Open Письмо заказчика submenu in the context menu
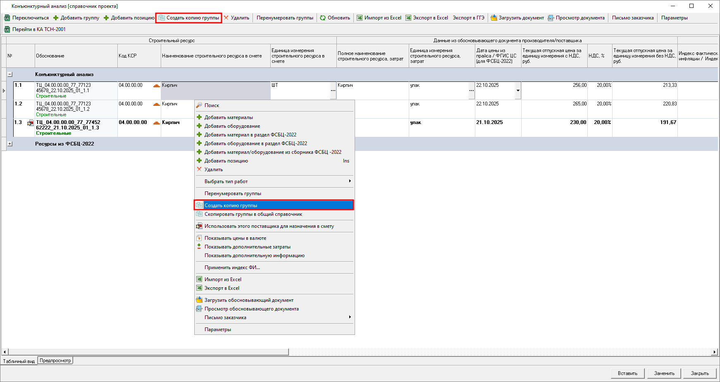Screen dimensions: 720x382 coord(274,318)
